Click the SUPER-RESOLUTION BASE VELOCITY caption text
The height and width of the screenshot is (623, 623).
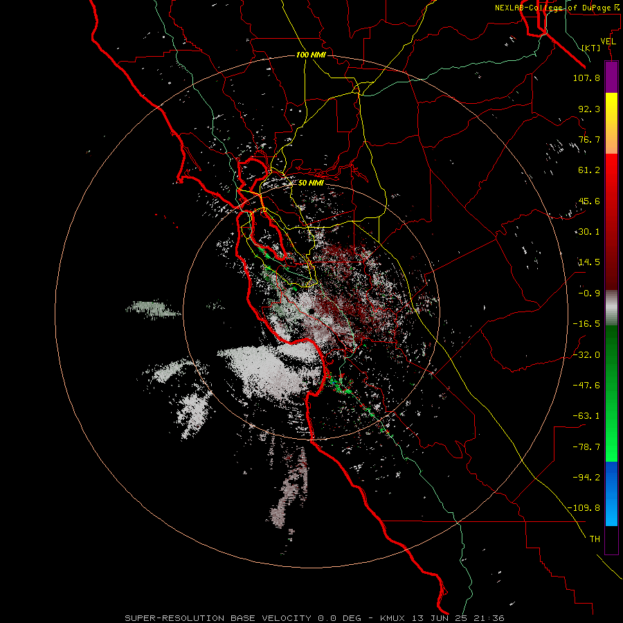coord(218,618)
